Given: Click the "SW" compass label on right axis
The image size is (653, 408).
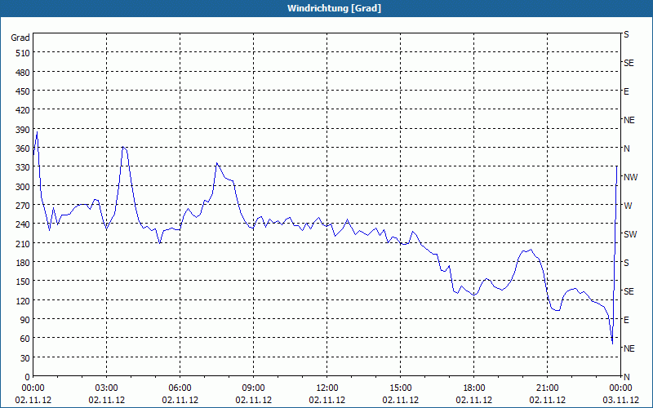Looking at the screenshot, I should [630, 234].
